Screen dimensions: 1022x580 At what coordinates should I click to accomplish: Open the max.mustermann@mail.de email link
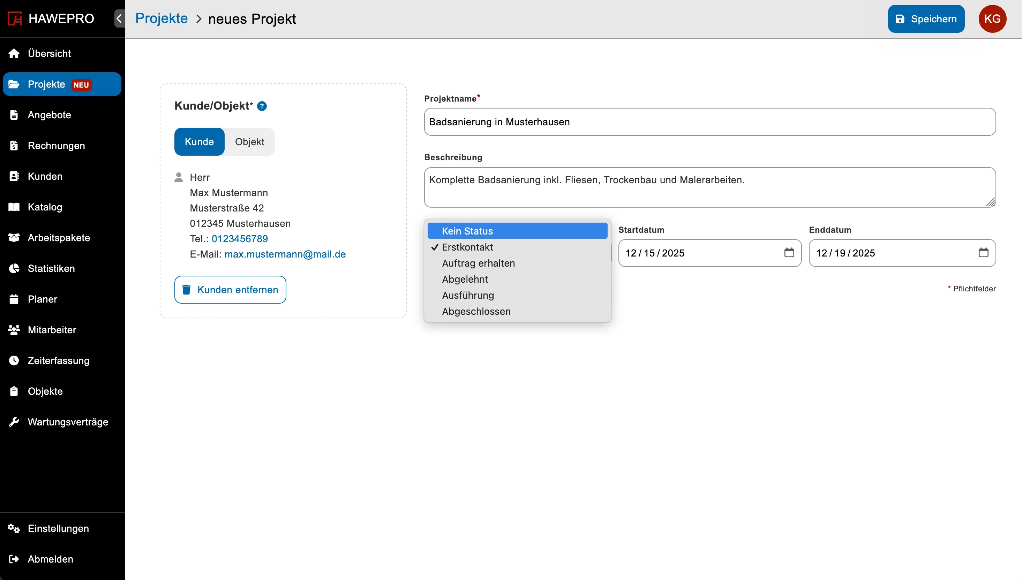click(285, 254)
